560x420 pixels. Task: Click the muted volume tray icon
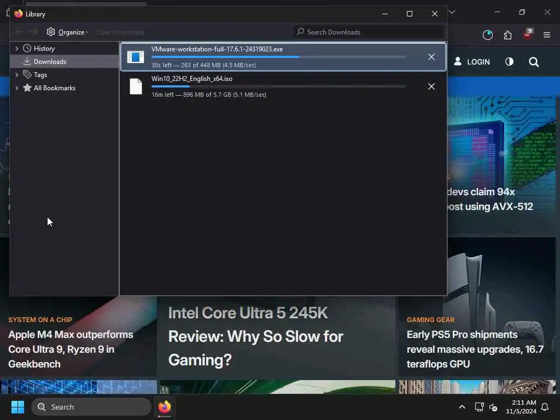(x=493, y=407)
